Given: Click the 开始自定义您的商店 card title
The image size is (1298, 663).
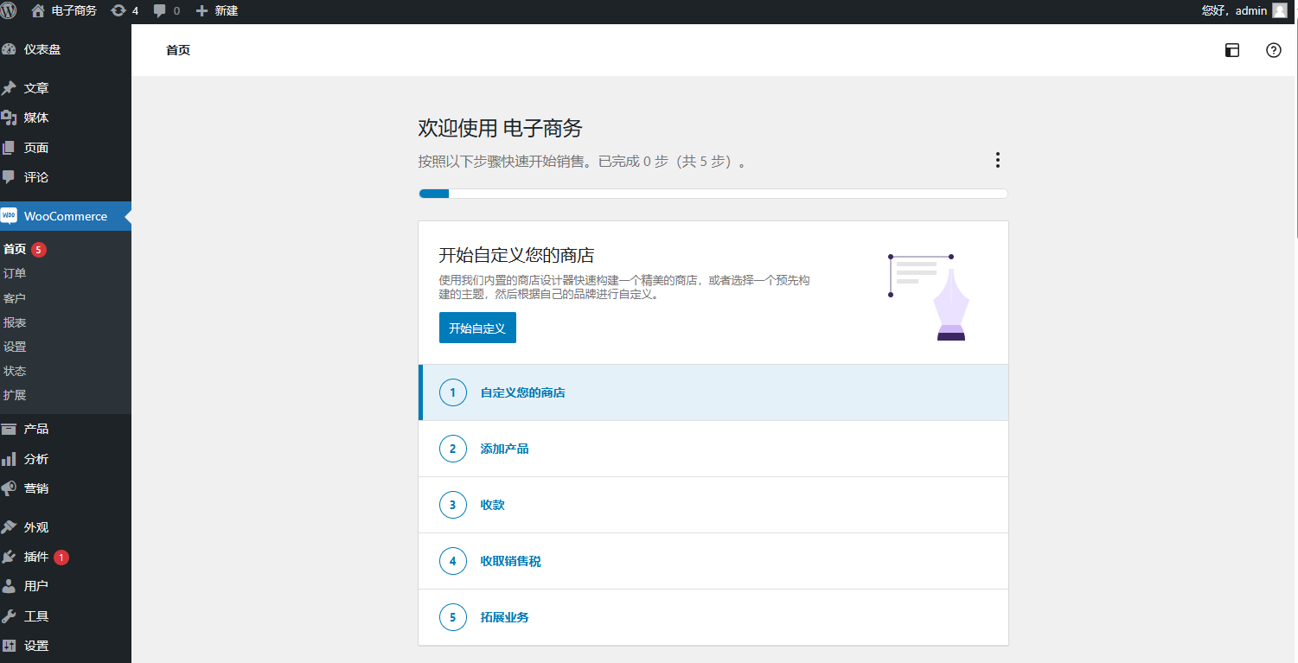Looking at the screenshot, I should (516, 255).
